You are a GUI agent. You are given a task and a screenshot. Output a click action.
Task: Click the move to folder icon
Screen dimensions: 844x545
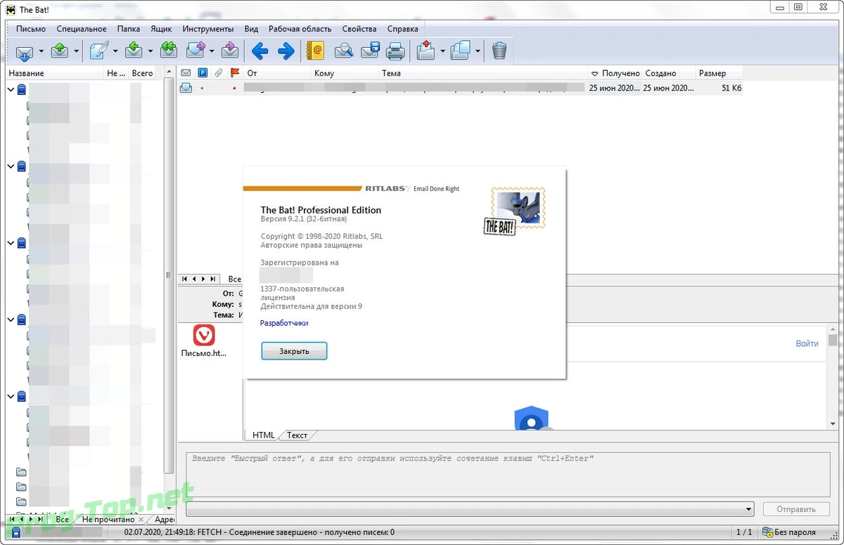point(426,51)
